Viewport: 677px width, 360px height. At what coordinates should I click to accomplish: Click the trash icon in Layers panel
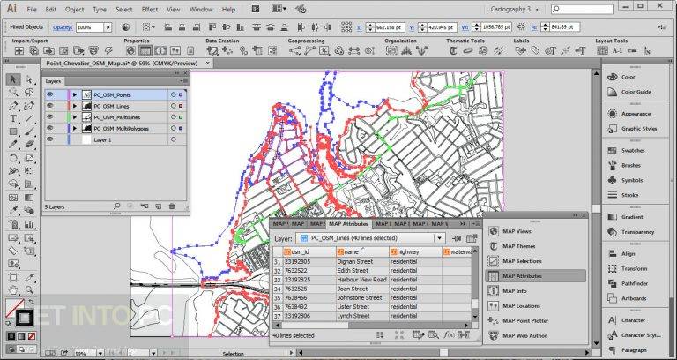(x=172, y=206)
